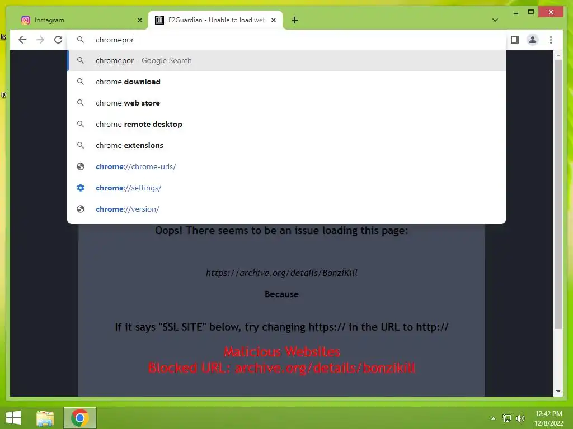Open chrome://version/ suggestion
Screen dimensions: 573x429
286,209
